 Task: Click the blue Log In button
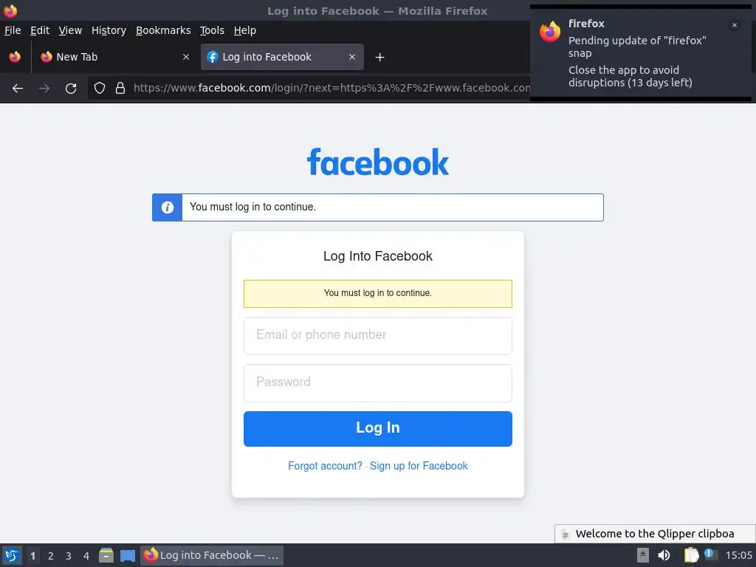[x=378, y=429]
